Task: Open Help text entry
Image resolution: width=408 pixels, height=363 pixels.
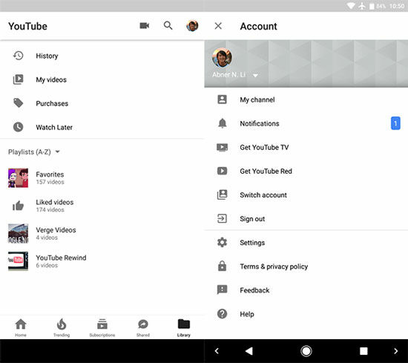Action: [x=247, y=314]
